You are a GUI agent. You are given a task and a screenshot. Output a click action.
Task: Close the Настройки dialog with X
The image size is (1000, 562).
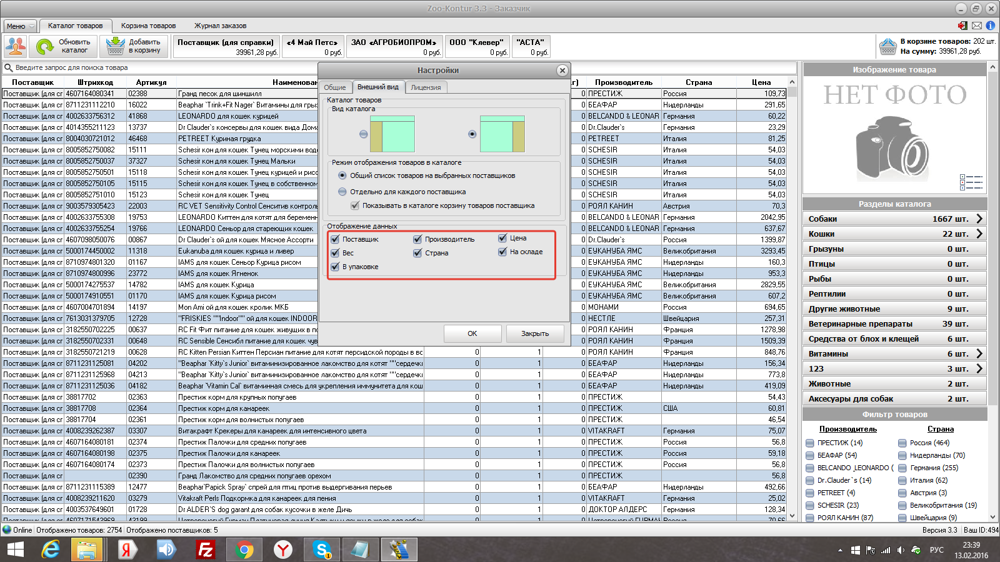[x=562, y=71]
